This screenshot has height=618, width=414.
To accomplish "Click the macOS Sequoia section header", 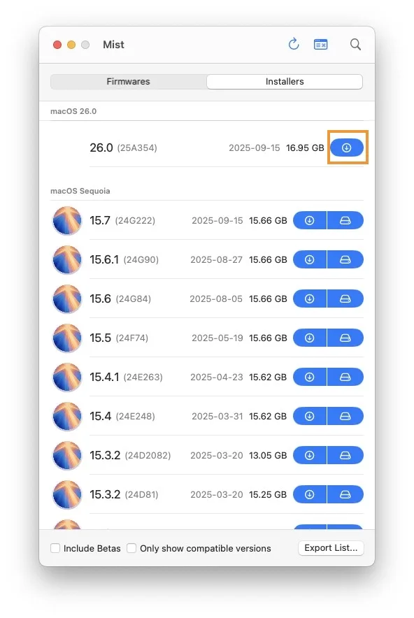I will coord(80,191).
